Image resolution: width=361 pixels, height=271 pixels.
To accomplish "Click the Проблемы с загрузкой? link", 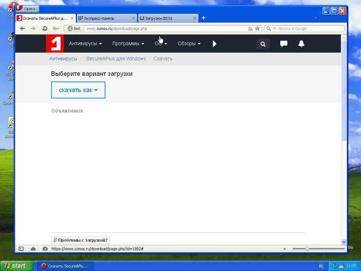I will pyautogui.click(x=80, y=240).
